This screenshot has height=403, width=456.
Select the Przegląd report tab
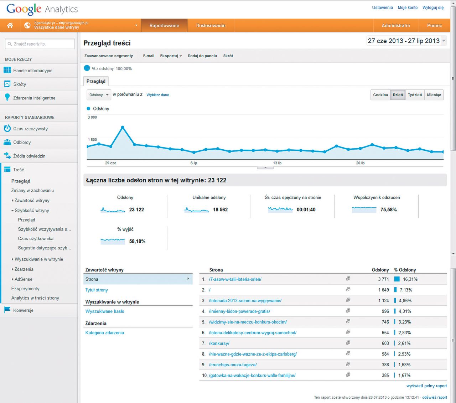point(96,81)
